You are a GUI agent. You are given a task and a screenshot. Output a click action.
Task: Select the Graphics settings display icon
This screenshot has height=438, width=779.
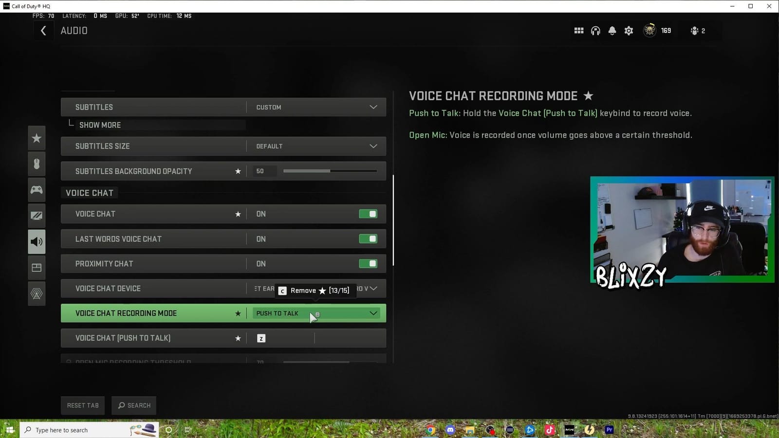point(37,216)
